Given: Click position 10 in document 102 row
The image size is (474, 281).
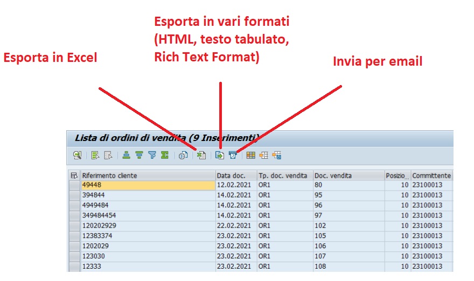Looking at the screenshot, I should (x=398, y=226).
